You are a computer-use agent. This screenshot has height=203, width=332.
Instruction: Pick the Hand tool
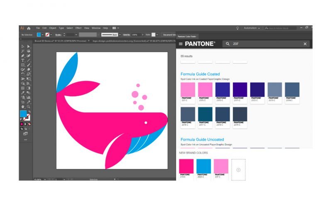22,106
